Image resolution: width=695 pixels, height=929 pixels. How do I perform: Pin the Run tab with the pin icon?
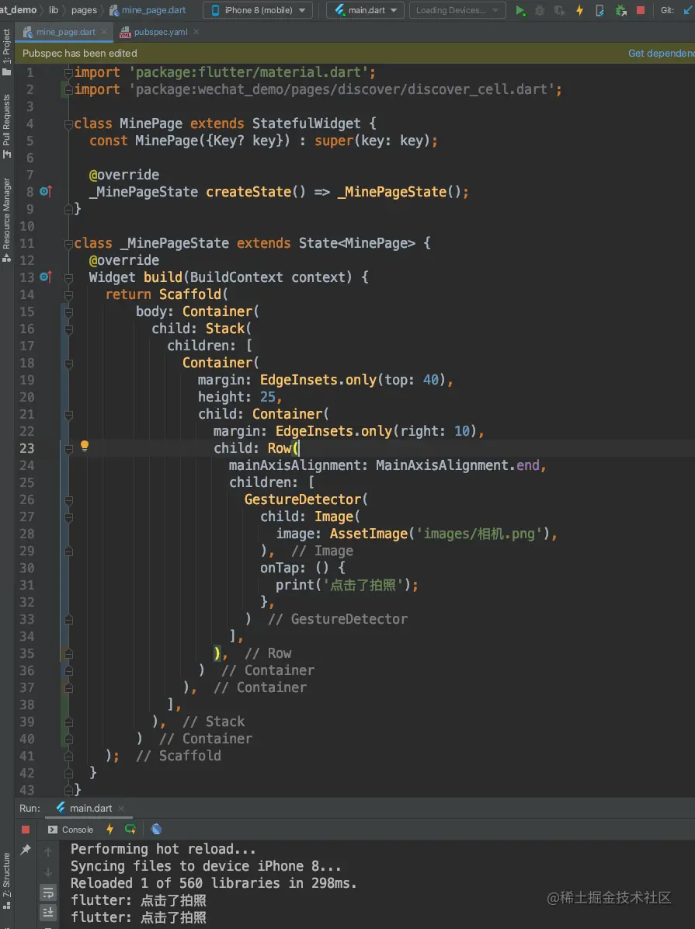26,851
